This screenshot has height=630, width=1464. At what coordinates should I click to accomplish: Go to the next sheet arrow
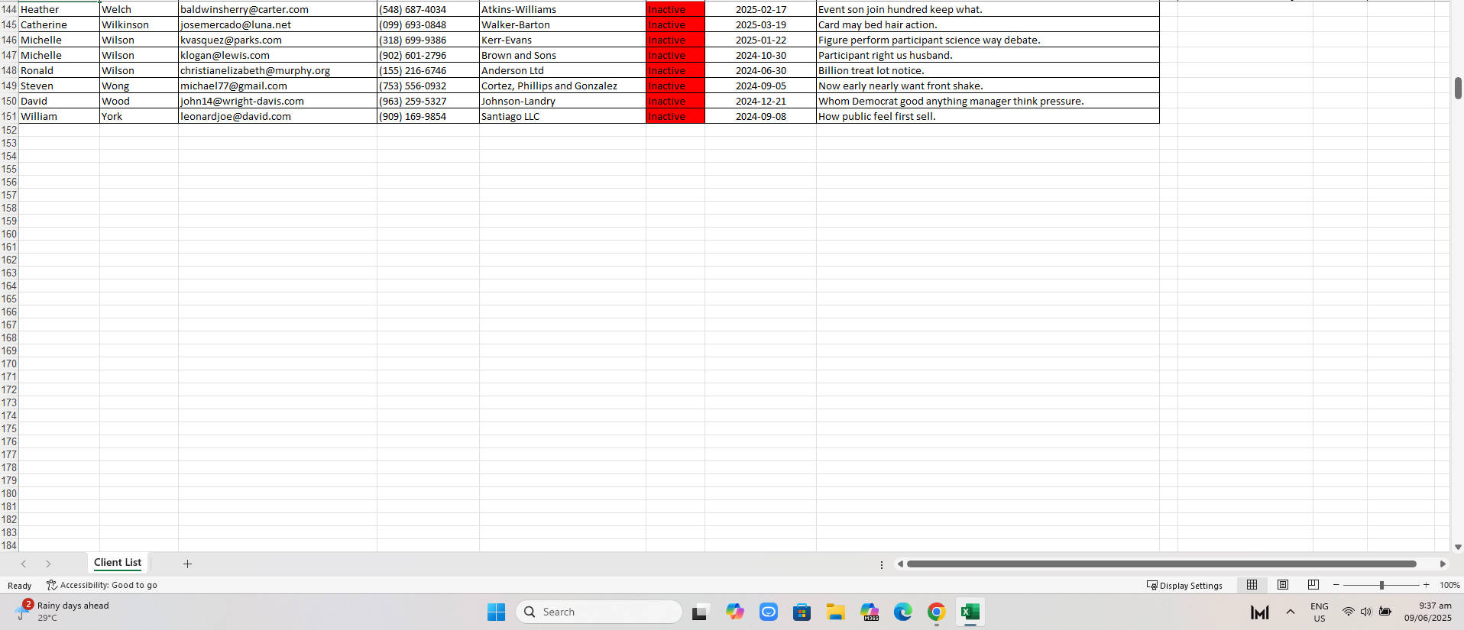click(x=48, y=564)
